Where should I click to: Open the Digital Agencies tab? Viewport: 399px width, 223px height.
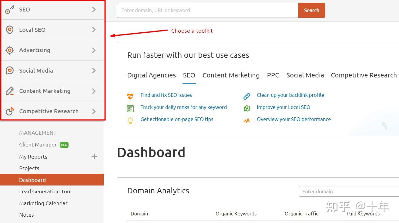click(151, 75)
